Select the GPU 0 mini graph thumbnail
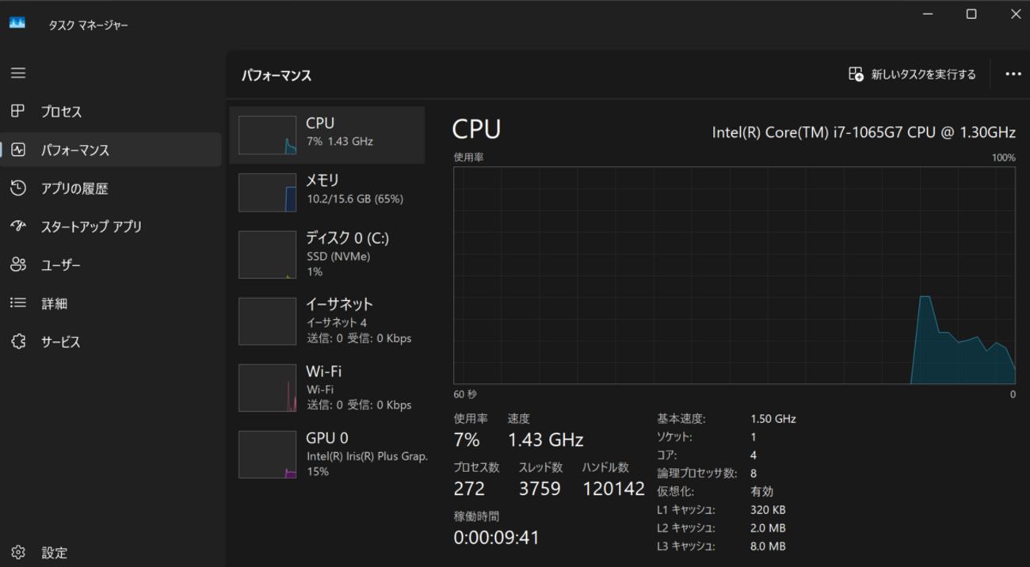Viewport: 1030px width, 567px height. coord(267,455)
